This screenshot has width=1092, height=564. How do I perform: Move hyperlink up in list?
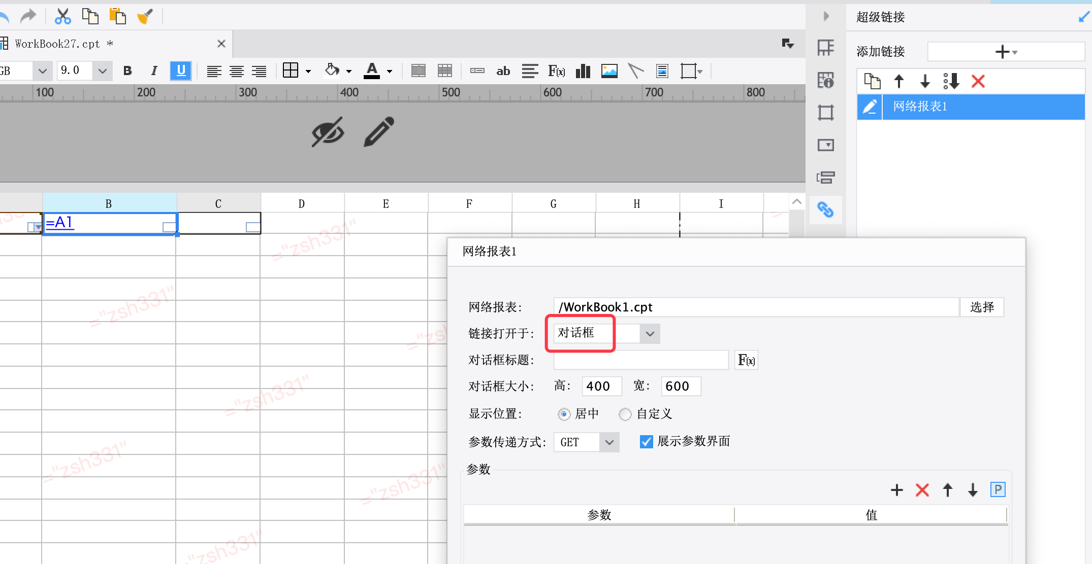tap(899, 81)
